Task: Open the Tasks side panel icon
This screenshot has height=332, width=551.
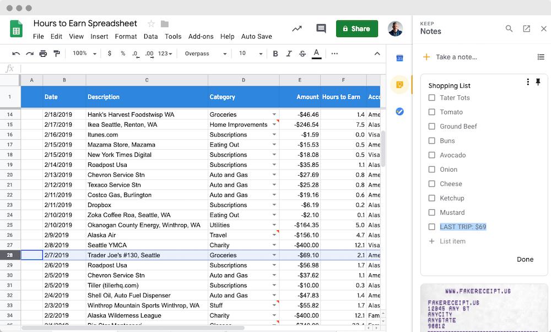Action: 399,112
